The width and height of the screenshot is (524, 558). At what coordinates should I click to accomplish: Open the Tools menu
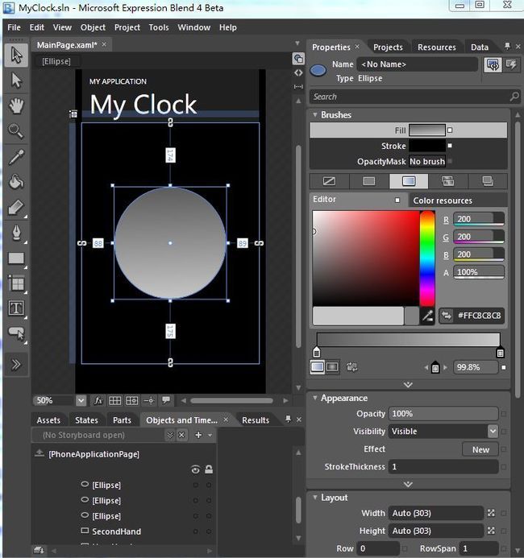[159, 27]
